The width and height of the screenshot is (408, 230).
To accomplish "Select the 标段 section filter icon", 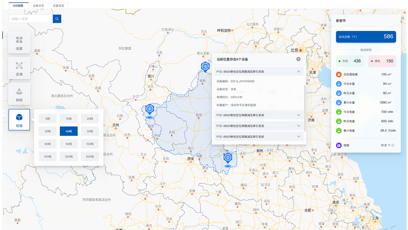I will pos(19,94).
